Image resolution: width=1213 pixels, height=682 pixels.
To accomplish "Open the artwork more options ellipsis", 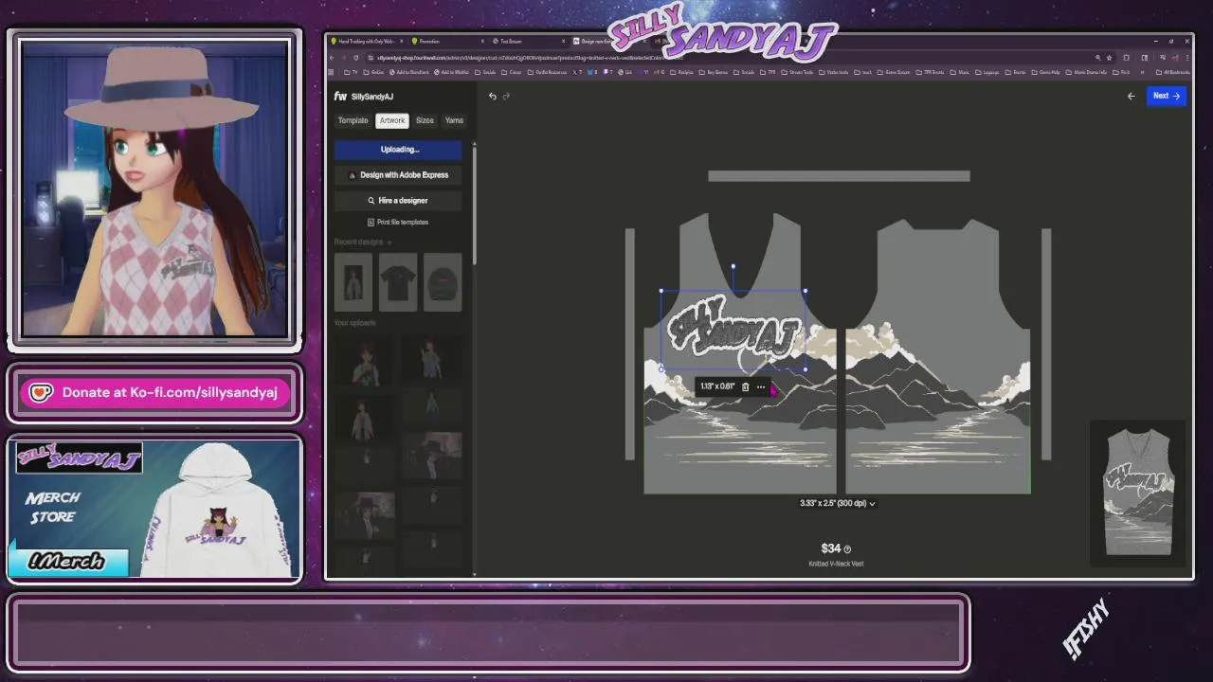I will pyautogui.click(x=760, y=386).
